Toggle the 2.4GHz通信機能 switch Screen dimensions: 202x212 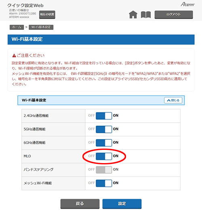[104, 116]
